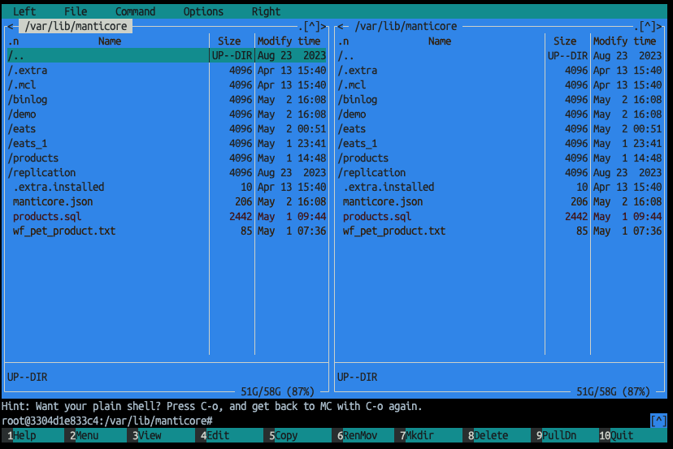Click the 10 Quit function key
Image resolution: width=673 pixels, height=449 pixels.
(633, 435)
